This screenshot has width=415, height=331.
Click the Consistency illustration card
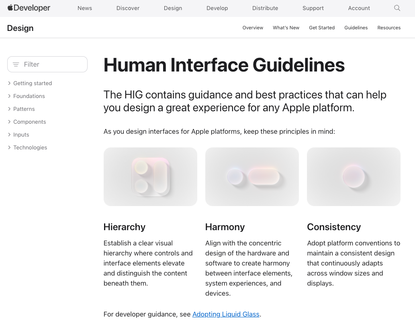[x=354, y=177]
